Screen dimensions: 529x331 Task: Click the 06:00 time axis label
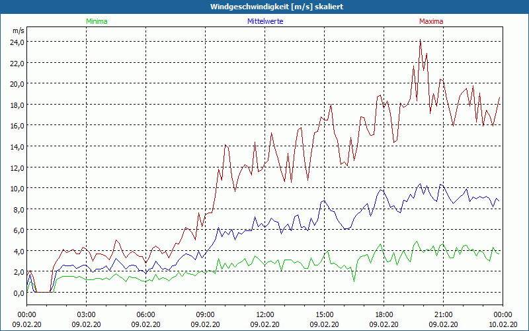click(x=146, y=314)
